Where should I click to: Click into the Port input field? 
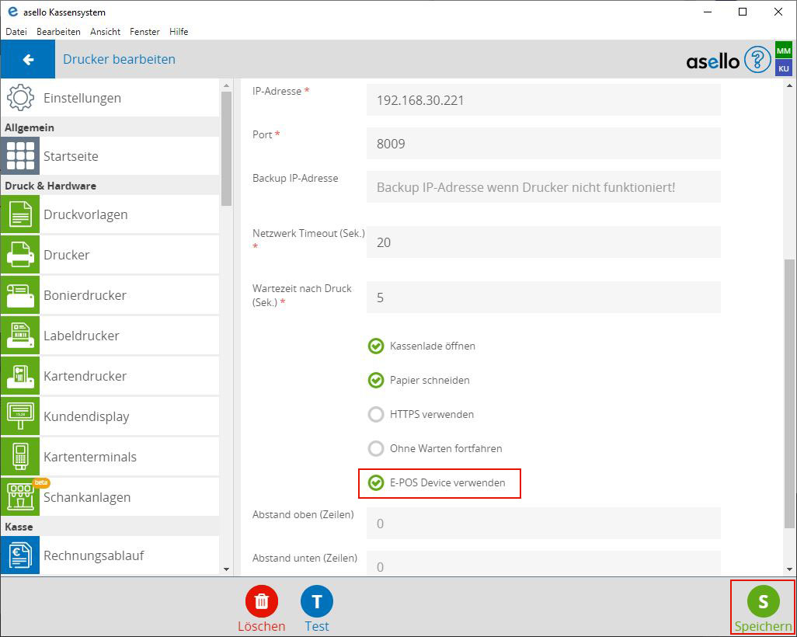coord(543,144)
